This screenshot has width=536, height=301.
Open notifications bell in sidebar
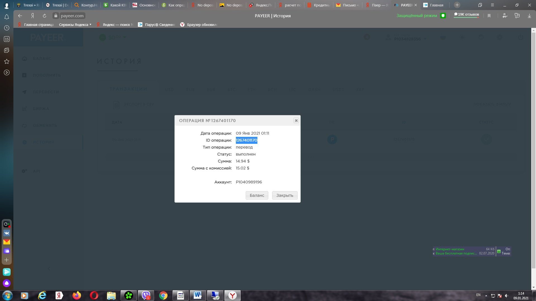coord(7,17)
